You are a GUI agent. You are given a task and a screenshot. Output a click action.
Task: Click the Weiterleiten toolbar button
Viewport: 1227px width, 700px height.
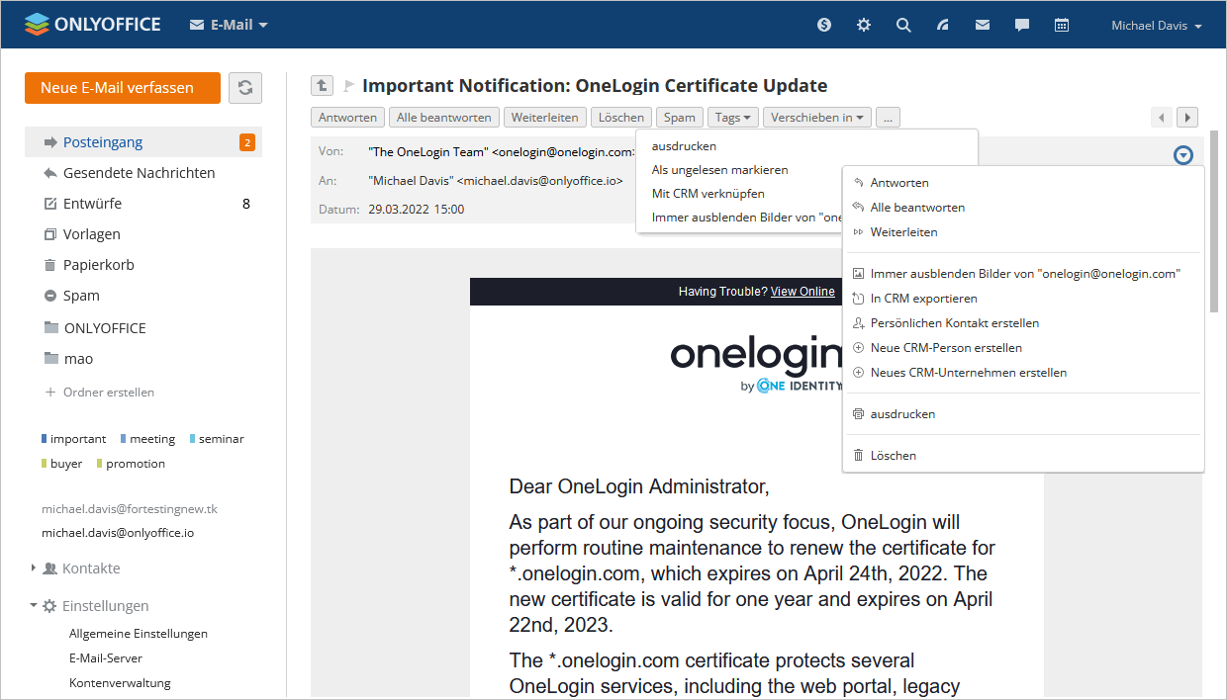[545, 118]
